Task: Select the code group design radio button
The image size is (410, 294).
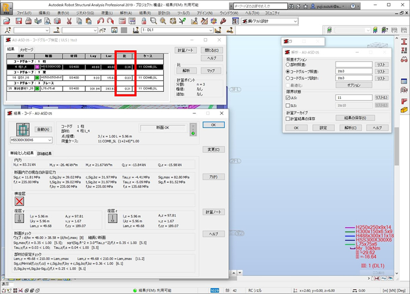Action: click(x=288, y=78)
